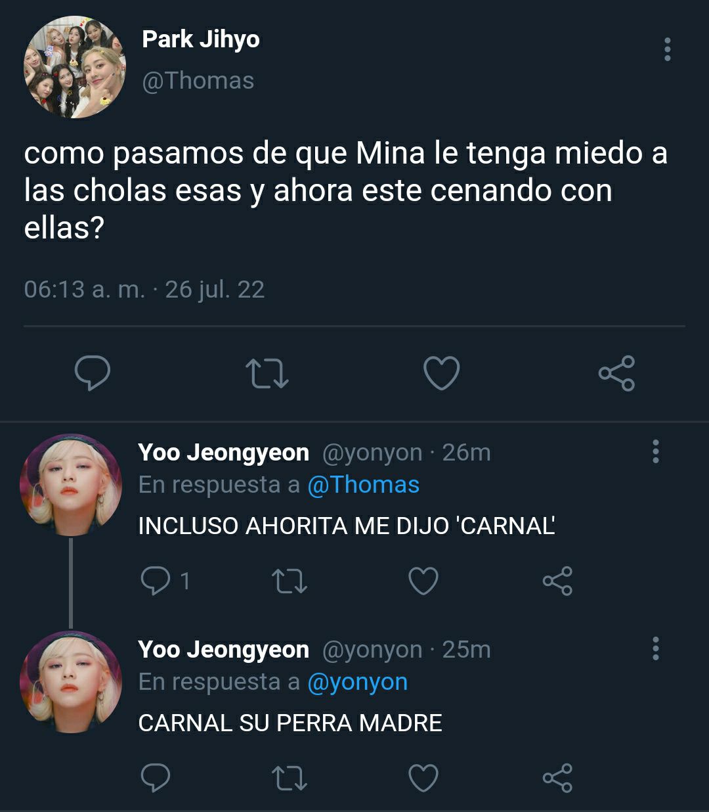Screen dimensions: 709x812
Task: Open Yoo Jeongyeon avatar on 26m reply
Action: pyautogui.click(x=71, y=485)
